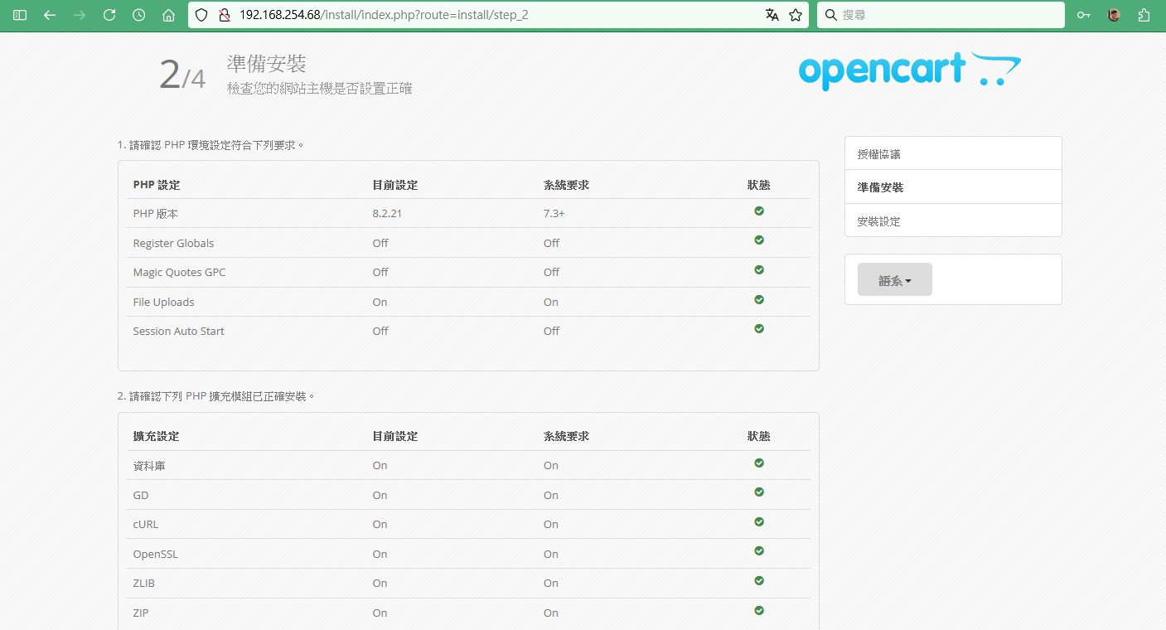Open the browser profile avatar

(x=1114, y=15)
